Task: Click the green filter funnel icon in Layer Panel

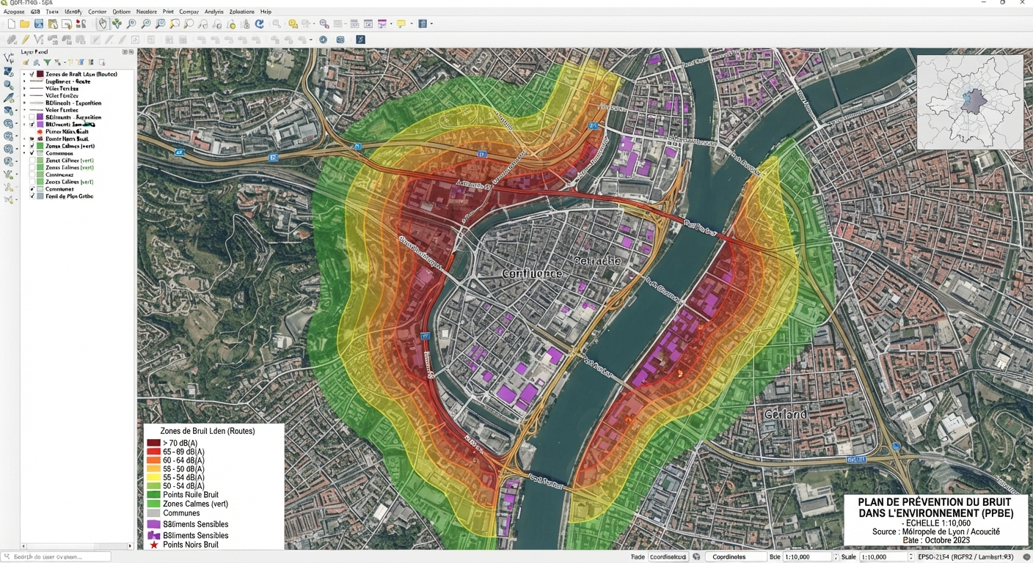Action: click(x=47, y=62)
